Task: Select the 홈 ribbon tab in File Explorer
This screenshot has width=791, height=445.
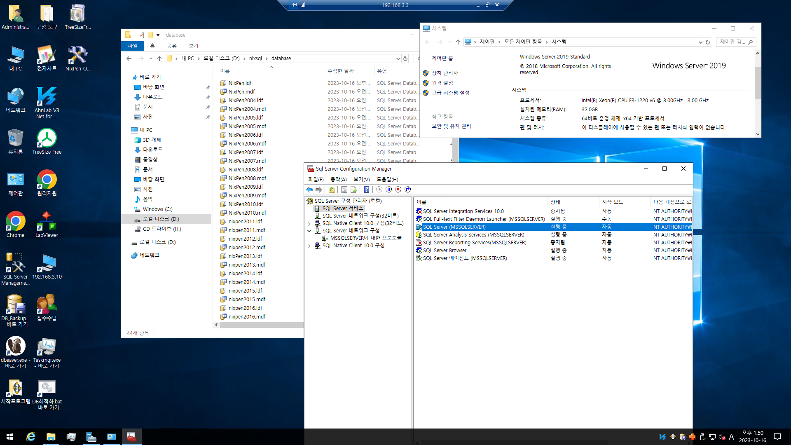Action: 152,46
